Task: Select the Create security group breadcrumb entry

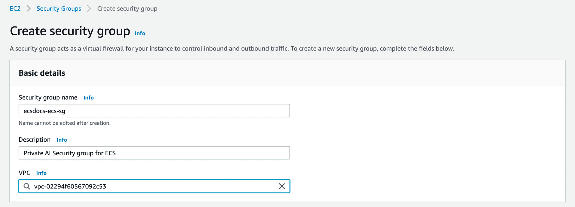Action: point(127,9)
